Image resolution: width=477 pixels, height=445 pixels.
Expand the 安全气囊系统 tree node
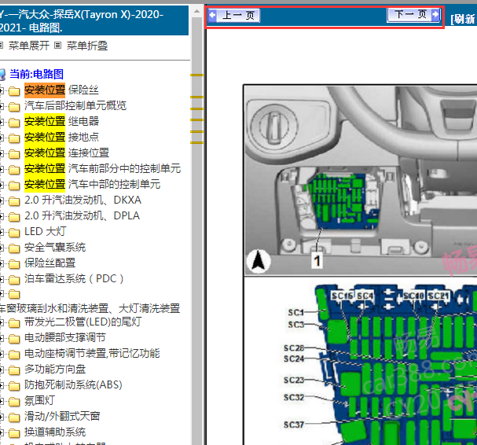[x=2, y=248]
